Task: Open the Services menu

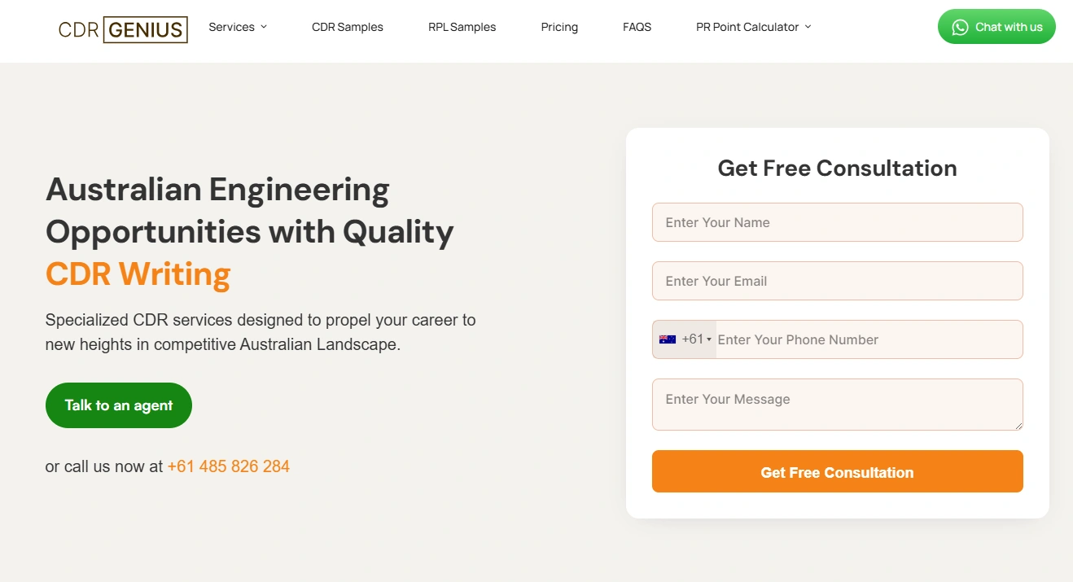Action: [x=232, y=27]
